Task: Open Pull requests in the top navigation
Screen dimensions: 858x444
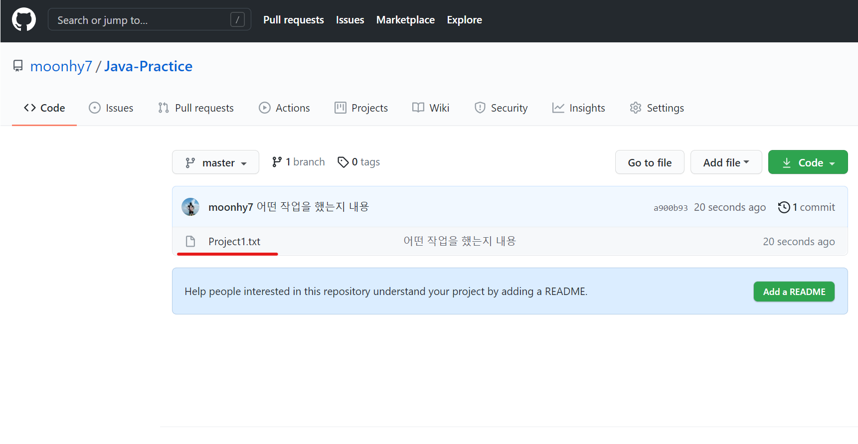Action: pos(293,20)
